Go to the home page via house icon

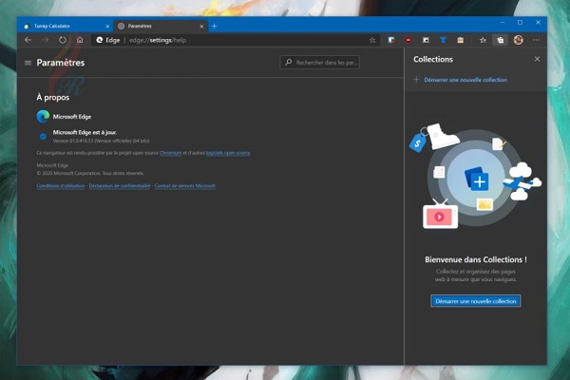point(80,40)
